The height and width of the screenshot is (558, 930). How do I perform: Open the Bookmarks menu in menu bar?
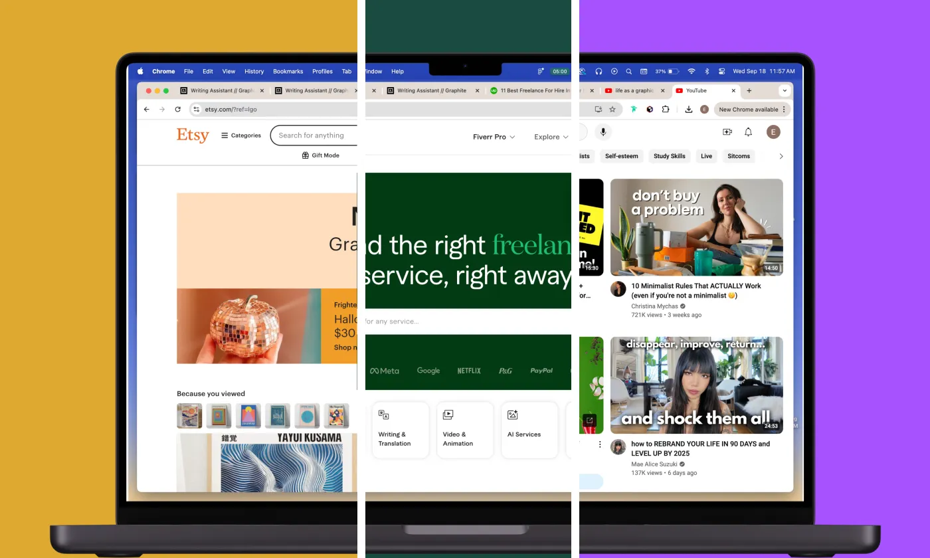click(x=288, y=72)
